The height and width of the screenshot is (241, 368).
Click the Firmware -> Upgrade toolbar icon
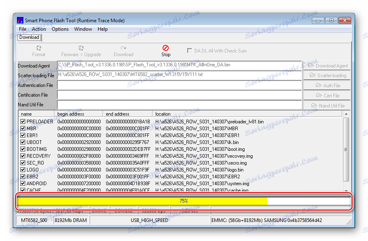pos(81,48)
